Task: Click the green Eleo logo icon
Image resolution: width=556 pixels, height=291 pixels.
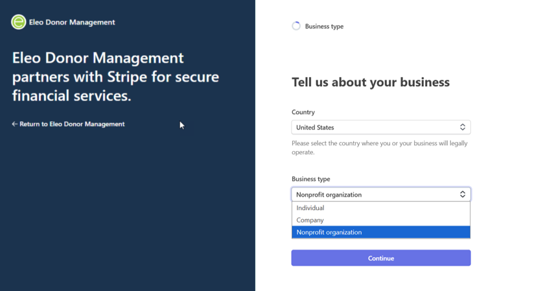Action: pos(18,22)
